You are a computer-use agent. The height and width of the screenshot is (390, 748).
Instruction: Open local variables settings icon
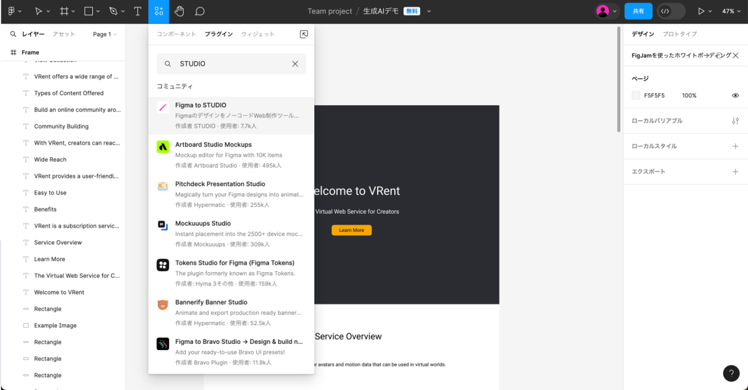click(736, 121)
